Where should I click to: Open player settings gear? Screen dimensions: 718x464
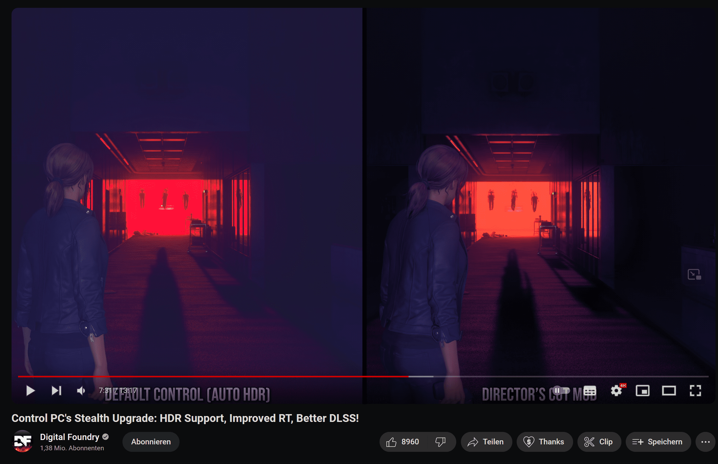click(x=616, y=390)
